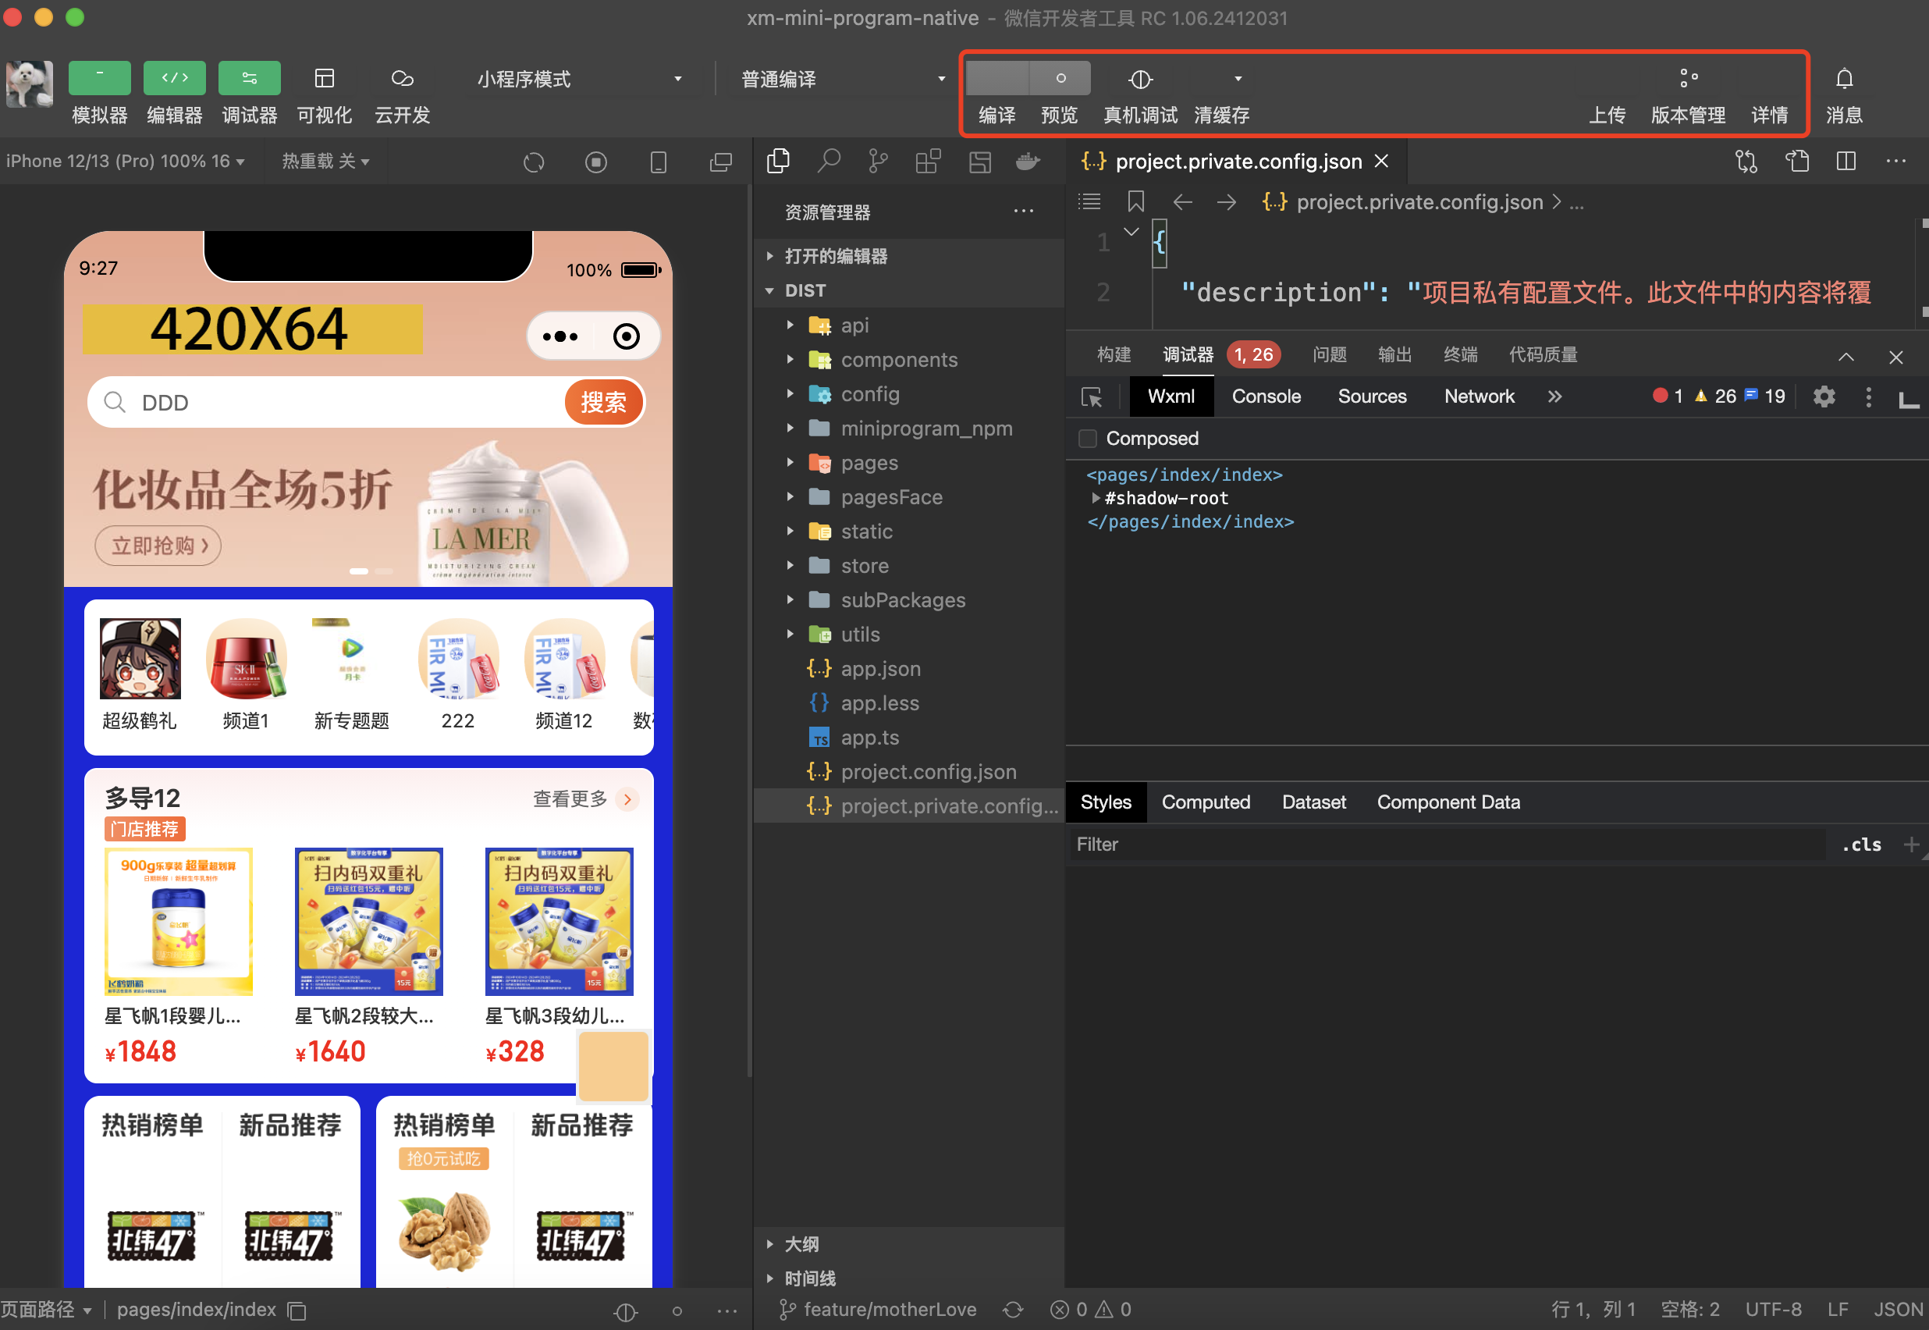
Task: Click the .cls button in Styles
Action: coord(1860,845)
